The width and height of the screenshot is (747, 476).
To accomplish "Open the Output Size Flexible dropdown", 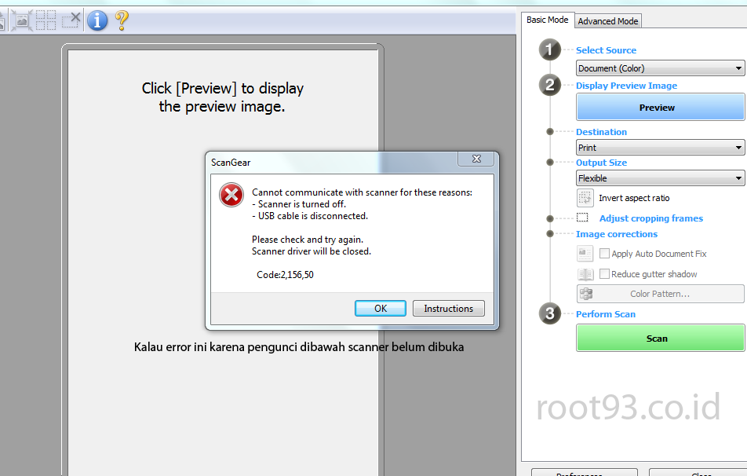I will click(x=660, y=178).
